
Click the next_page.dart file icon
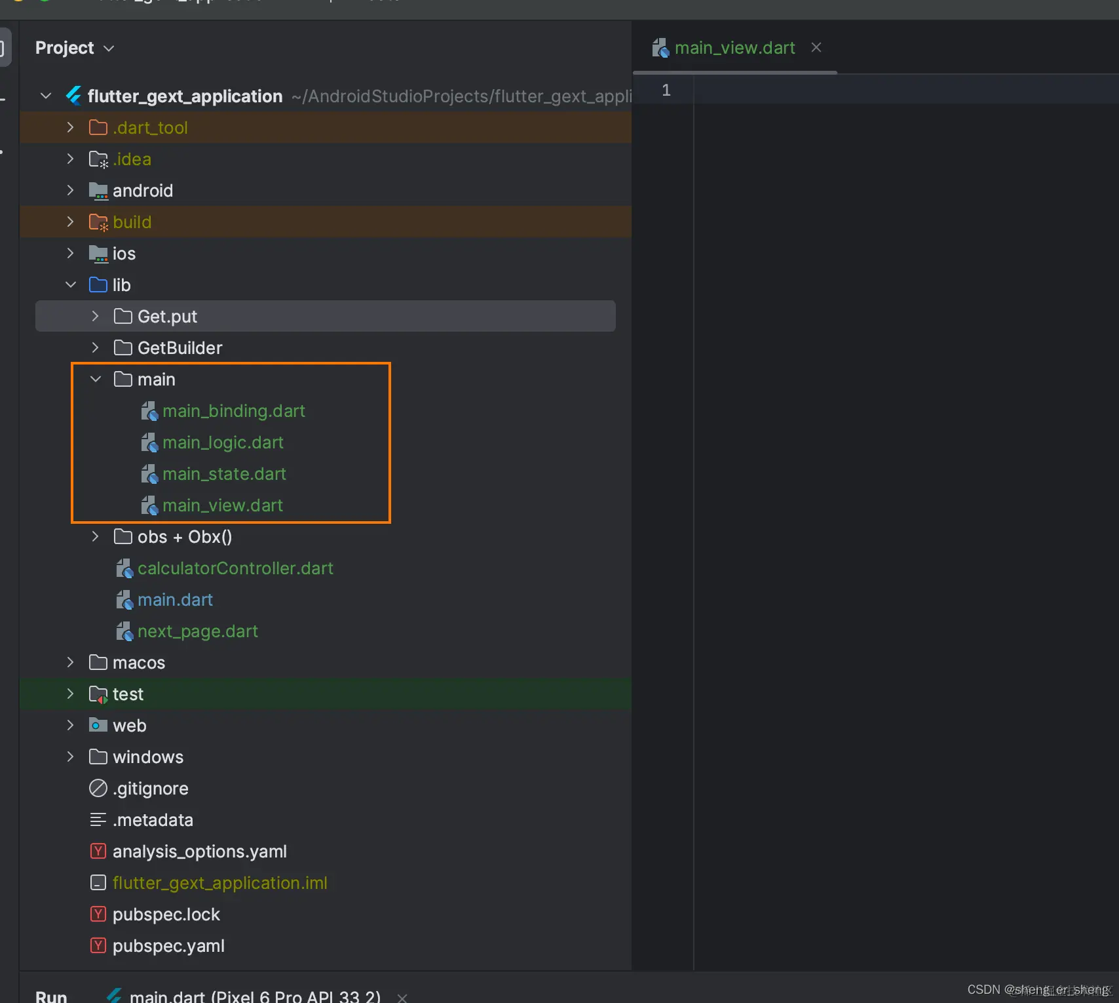point(124,631)
